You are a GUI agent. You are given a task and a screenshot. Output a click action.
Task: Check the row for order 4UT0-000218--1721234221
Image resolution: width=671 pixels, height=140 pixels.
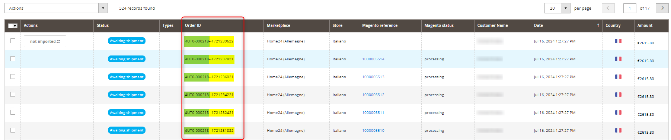[x=13, y=95]
